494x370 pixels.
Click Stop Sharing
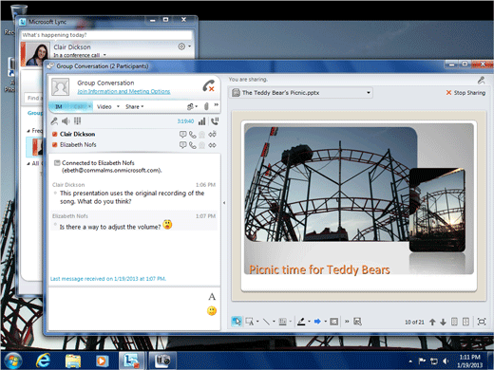(x=465, y=93)
